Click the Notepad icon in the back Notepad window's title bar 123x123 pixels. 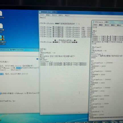pos(40,12)
